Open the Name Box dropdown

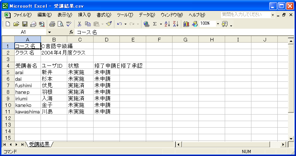(49, 32)
